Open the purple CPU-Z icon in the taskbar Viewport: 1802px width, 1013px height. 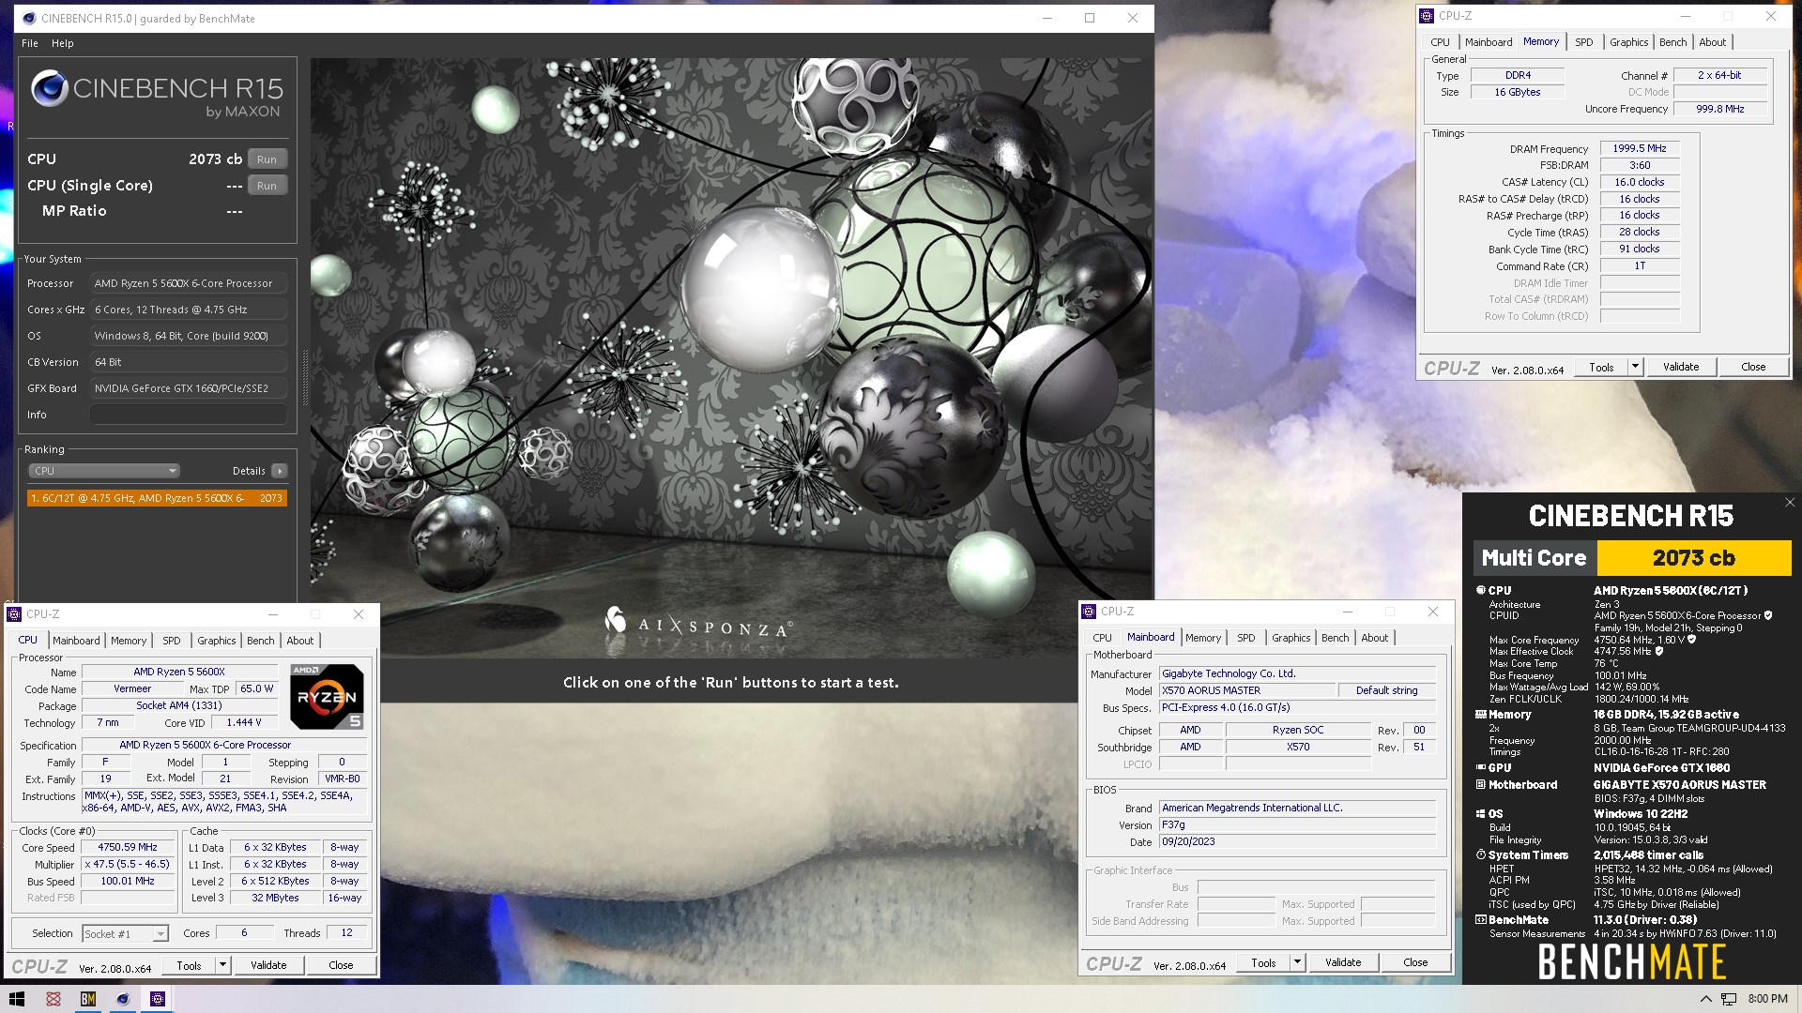click(x=158, y=999)
